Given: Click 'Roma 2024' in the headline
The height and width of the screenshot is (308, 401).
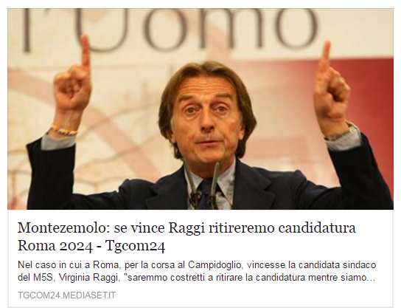Looking at the screenshot, I should (x=55, y=246).
